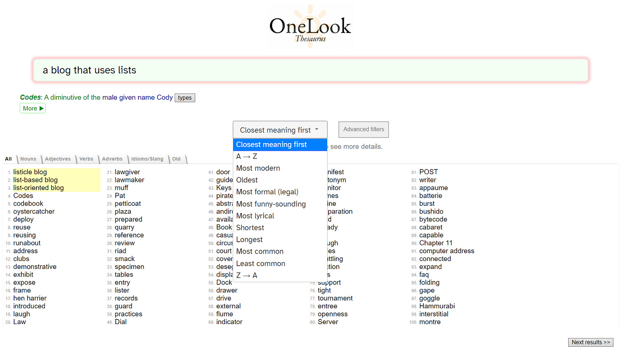Open result 'faq'
This screenshot has width=622, height=351.
(x=424, y=275)
